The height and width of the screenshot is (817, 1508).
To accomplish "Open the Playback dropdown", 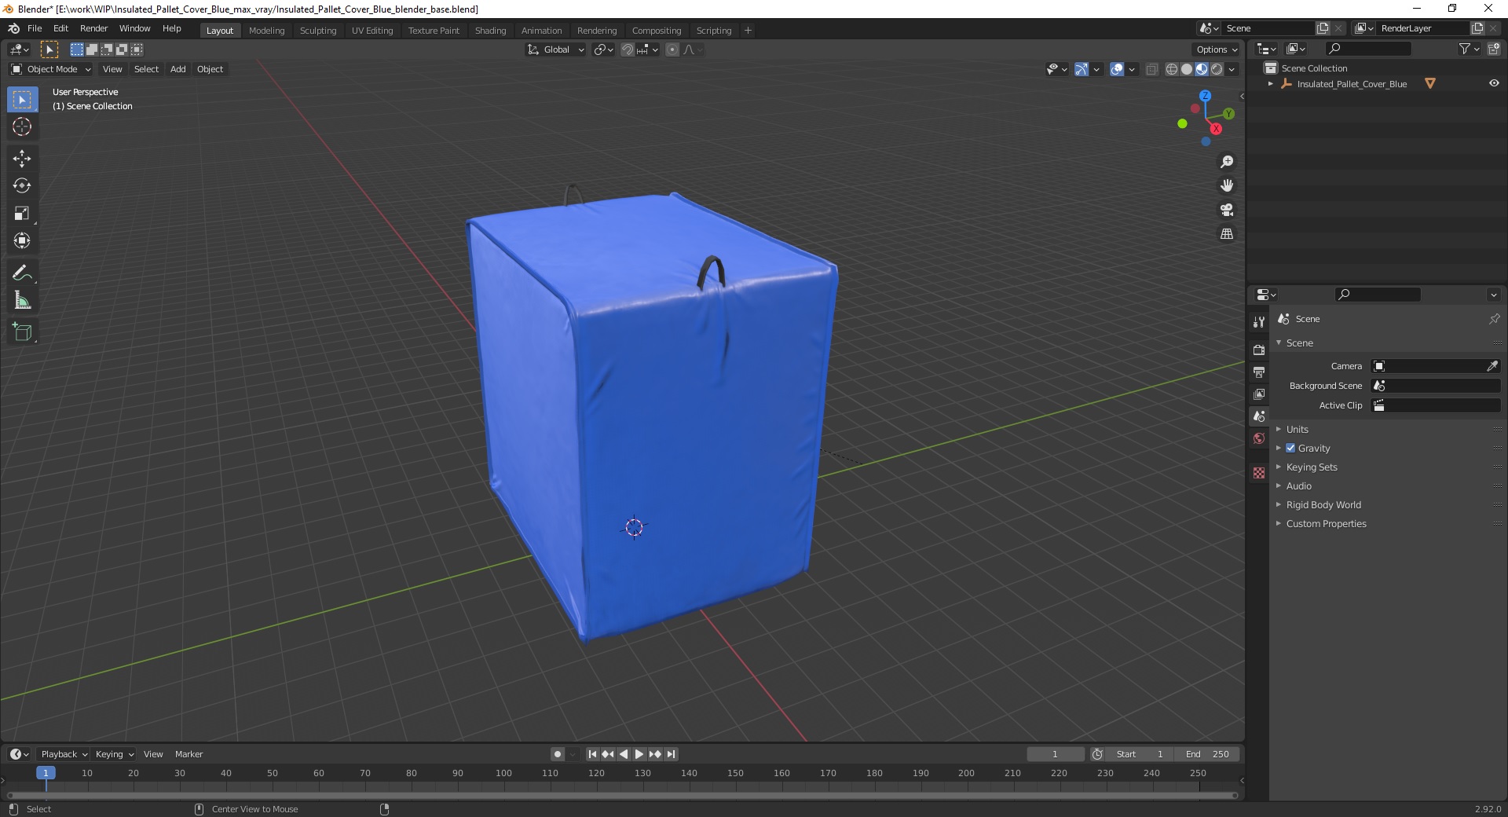I will pyautogui.click(x=64, y=754).
